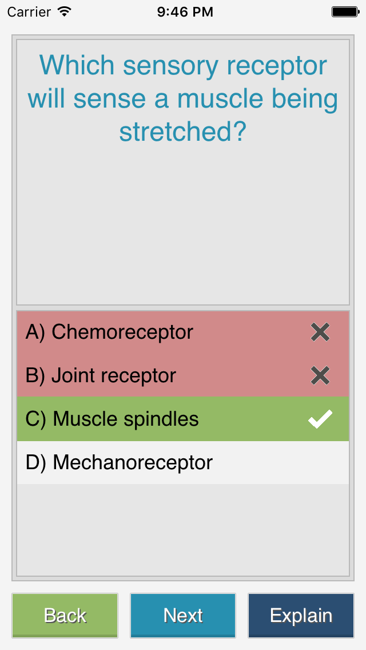Image resolution: width=366 pixels, height=650 pixels.
Task: Choose answer C) Muscle spindles
Action: pos(183,419)
